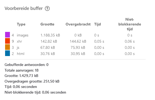Click the images size value 1.188,35 kB

pyautogui.click(x=50, y=35)
